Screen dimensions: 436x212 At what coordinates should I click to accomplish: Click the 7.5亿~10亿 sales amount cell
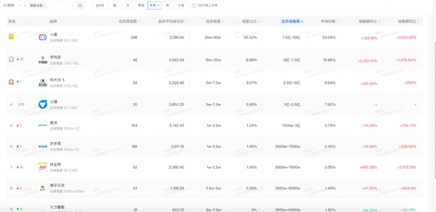click(291, 37)
